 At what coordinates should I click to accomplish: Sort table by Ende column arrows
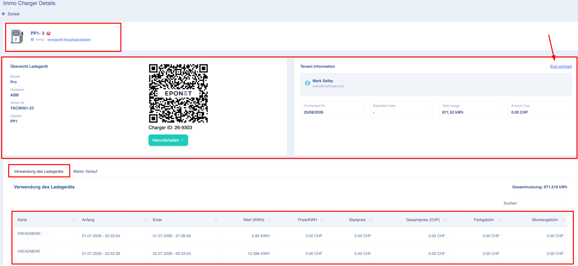coord(216,220)
